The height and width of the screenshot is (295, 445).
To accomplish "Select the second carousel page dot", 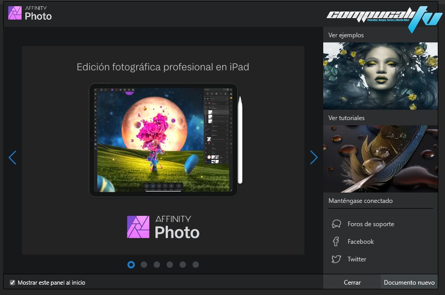I will 144,264.
